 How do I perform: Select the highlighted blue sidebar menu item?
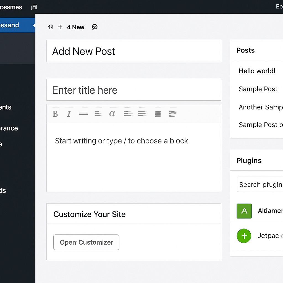(x=17, y=25)
